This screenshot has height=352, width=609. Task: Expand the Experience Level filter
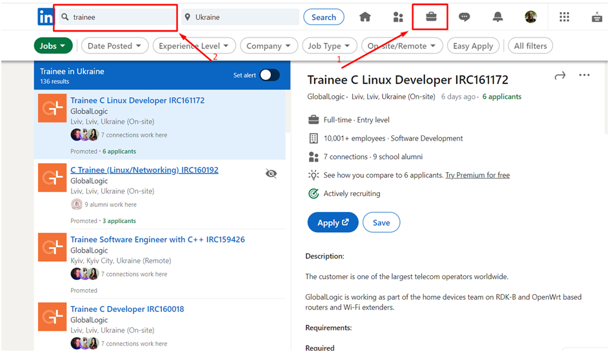click(194, 46)
